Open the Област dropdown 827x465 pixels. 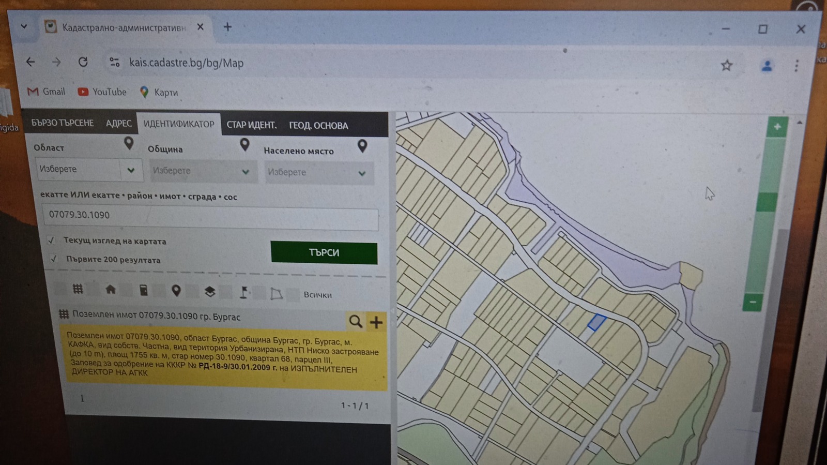pos(88,170)
